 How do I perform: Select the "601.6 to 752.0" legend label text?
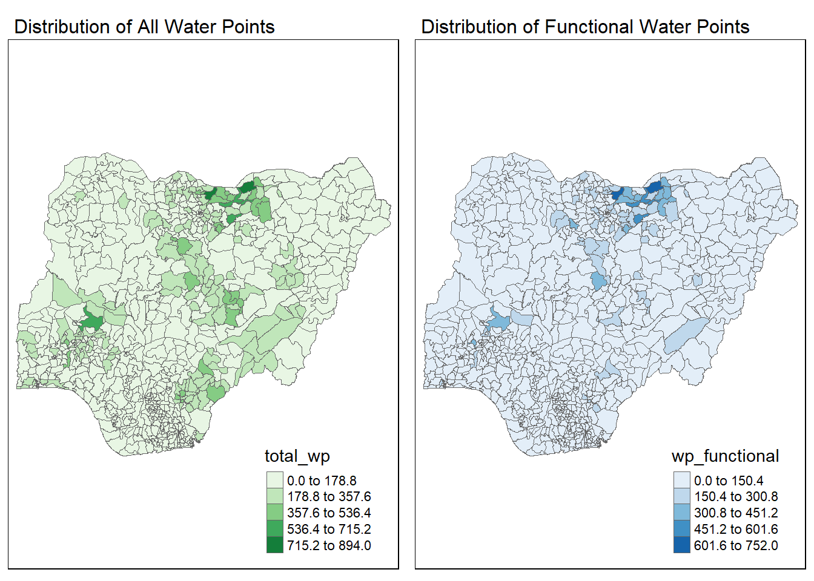pos(736,545)
